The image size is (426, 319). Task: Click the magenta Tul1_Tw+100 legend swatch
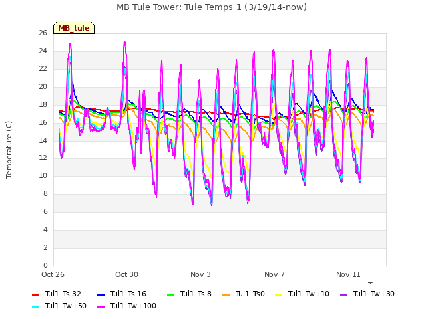pos(101,306)
